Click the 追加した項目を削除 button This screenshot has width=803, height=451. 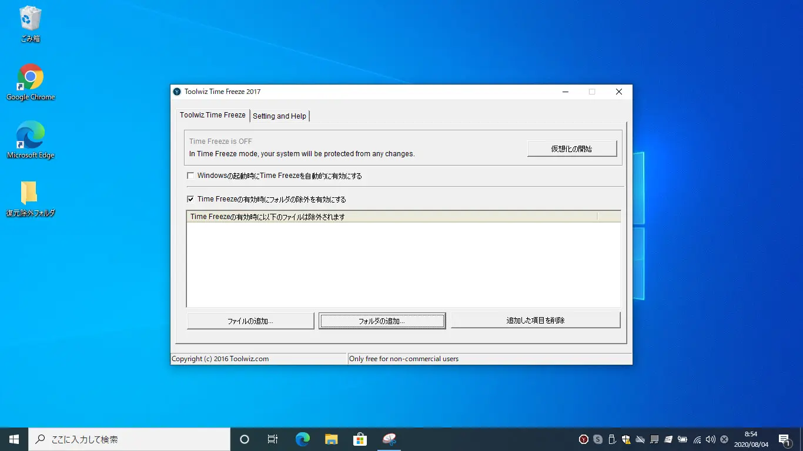pos(536,320)
